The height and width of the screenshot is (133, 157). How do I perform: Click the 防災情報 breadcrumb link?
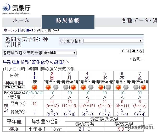tap(26, 30)
